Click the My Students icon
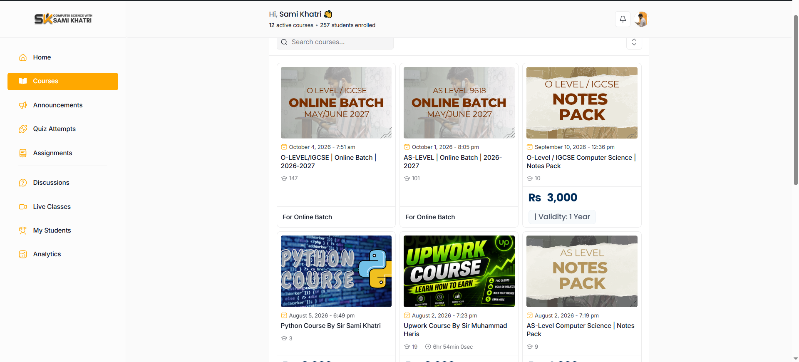The height and width of the screenshot is (362, 799). click(x=23, y=231)
